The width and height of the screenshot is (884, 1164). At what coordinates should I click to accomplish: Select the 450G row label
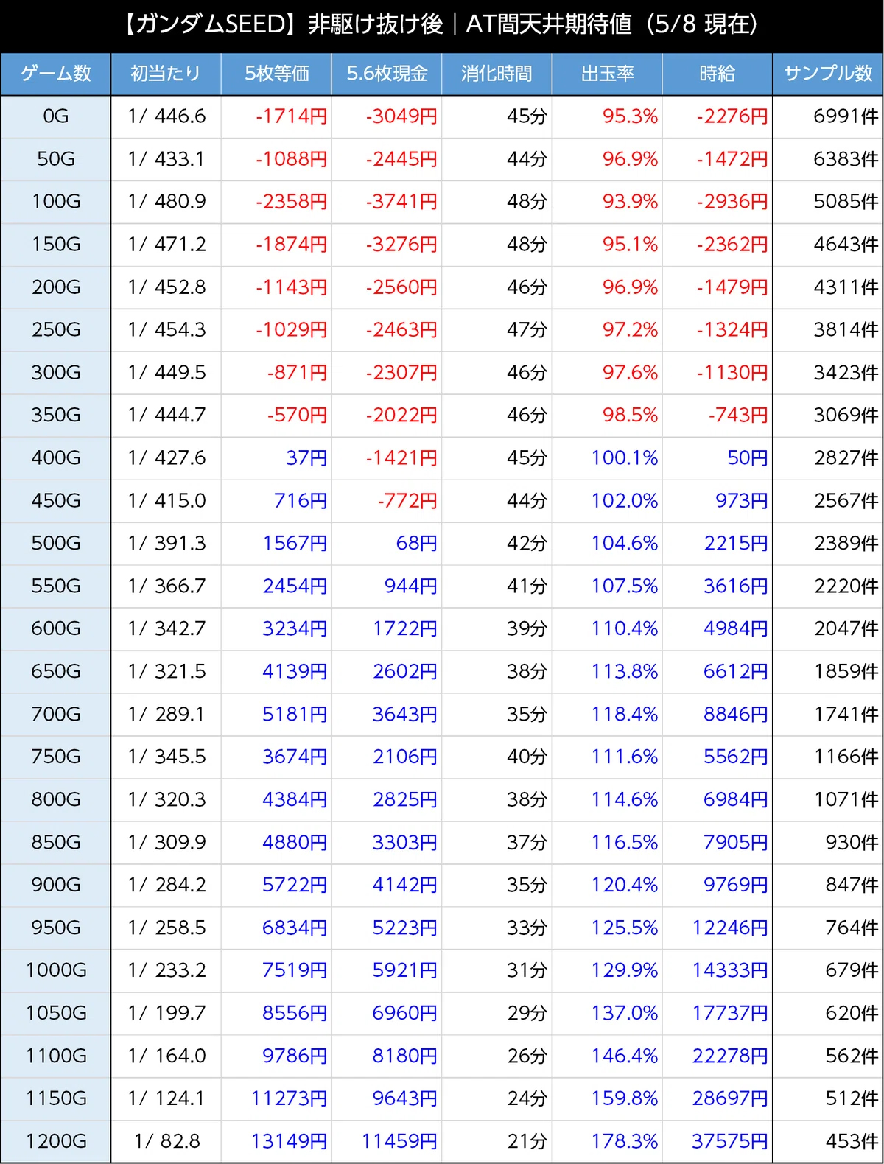56,501
